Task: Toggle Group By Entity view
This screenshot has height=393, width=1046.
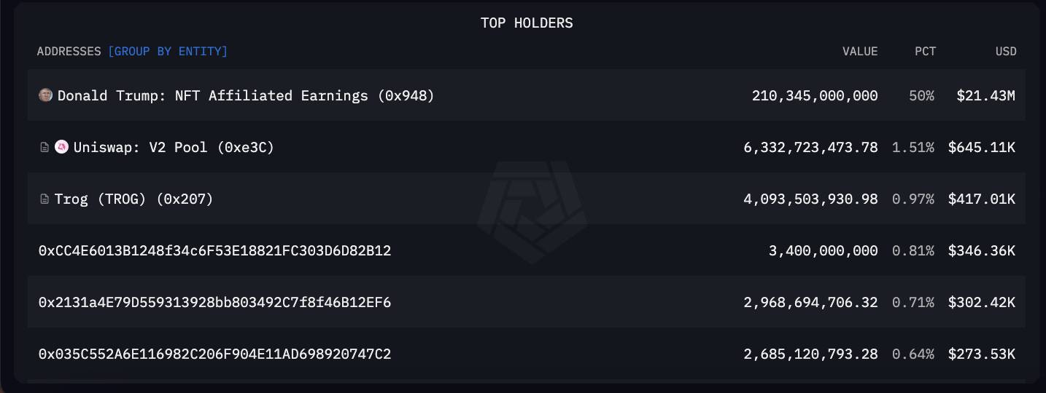Action: [x=168, y=52]
